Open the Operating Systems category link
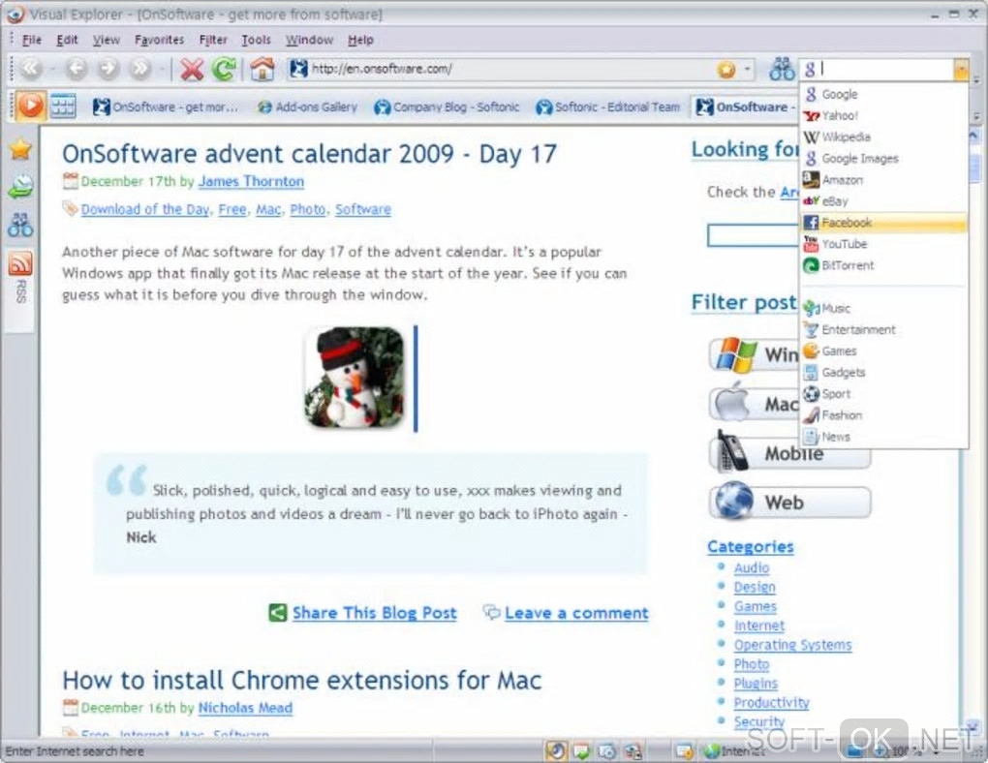The height and width of the screenshot is (763, 988). [792, 645]
